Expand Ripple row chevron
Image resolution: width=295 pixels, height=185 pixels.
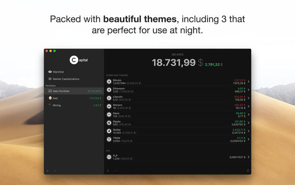point(249,123)
